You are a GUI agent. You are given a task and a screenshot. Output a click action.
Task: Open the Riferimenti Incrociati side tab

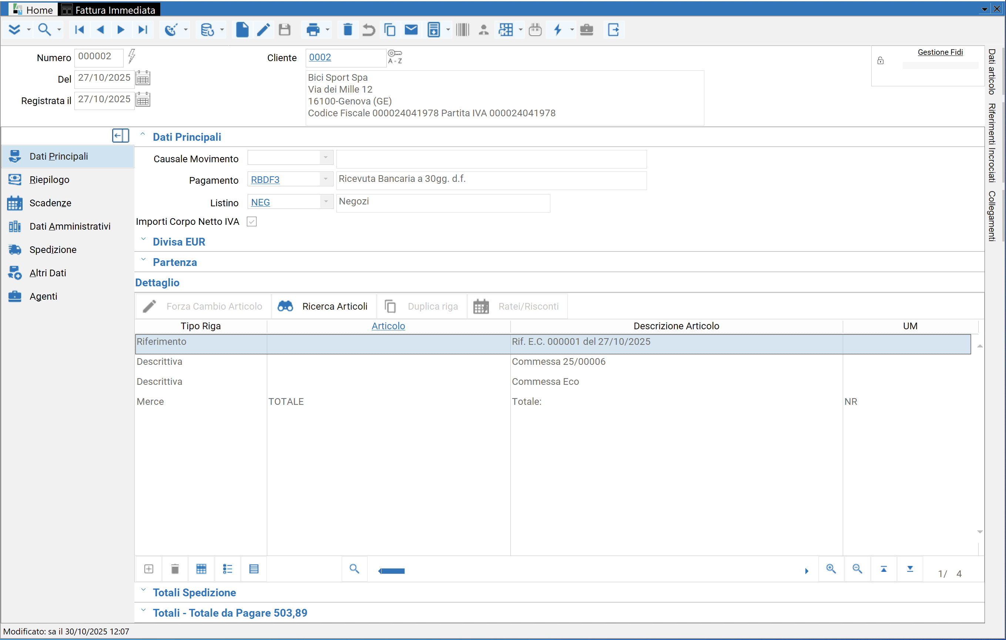tap(992, 143)
